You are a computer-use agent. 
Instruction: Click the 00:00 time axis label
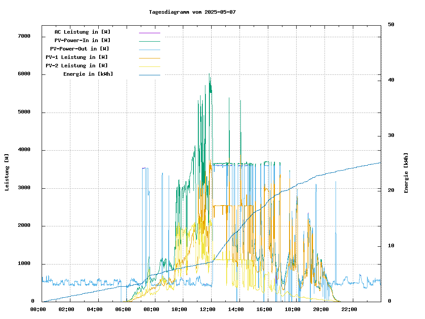[x=38, y=309]
